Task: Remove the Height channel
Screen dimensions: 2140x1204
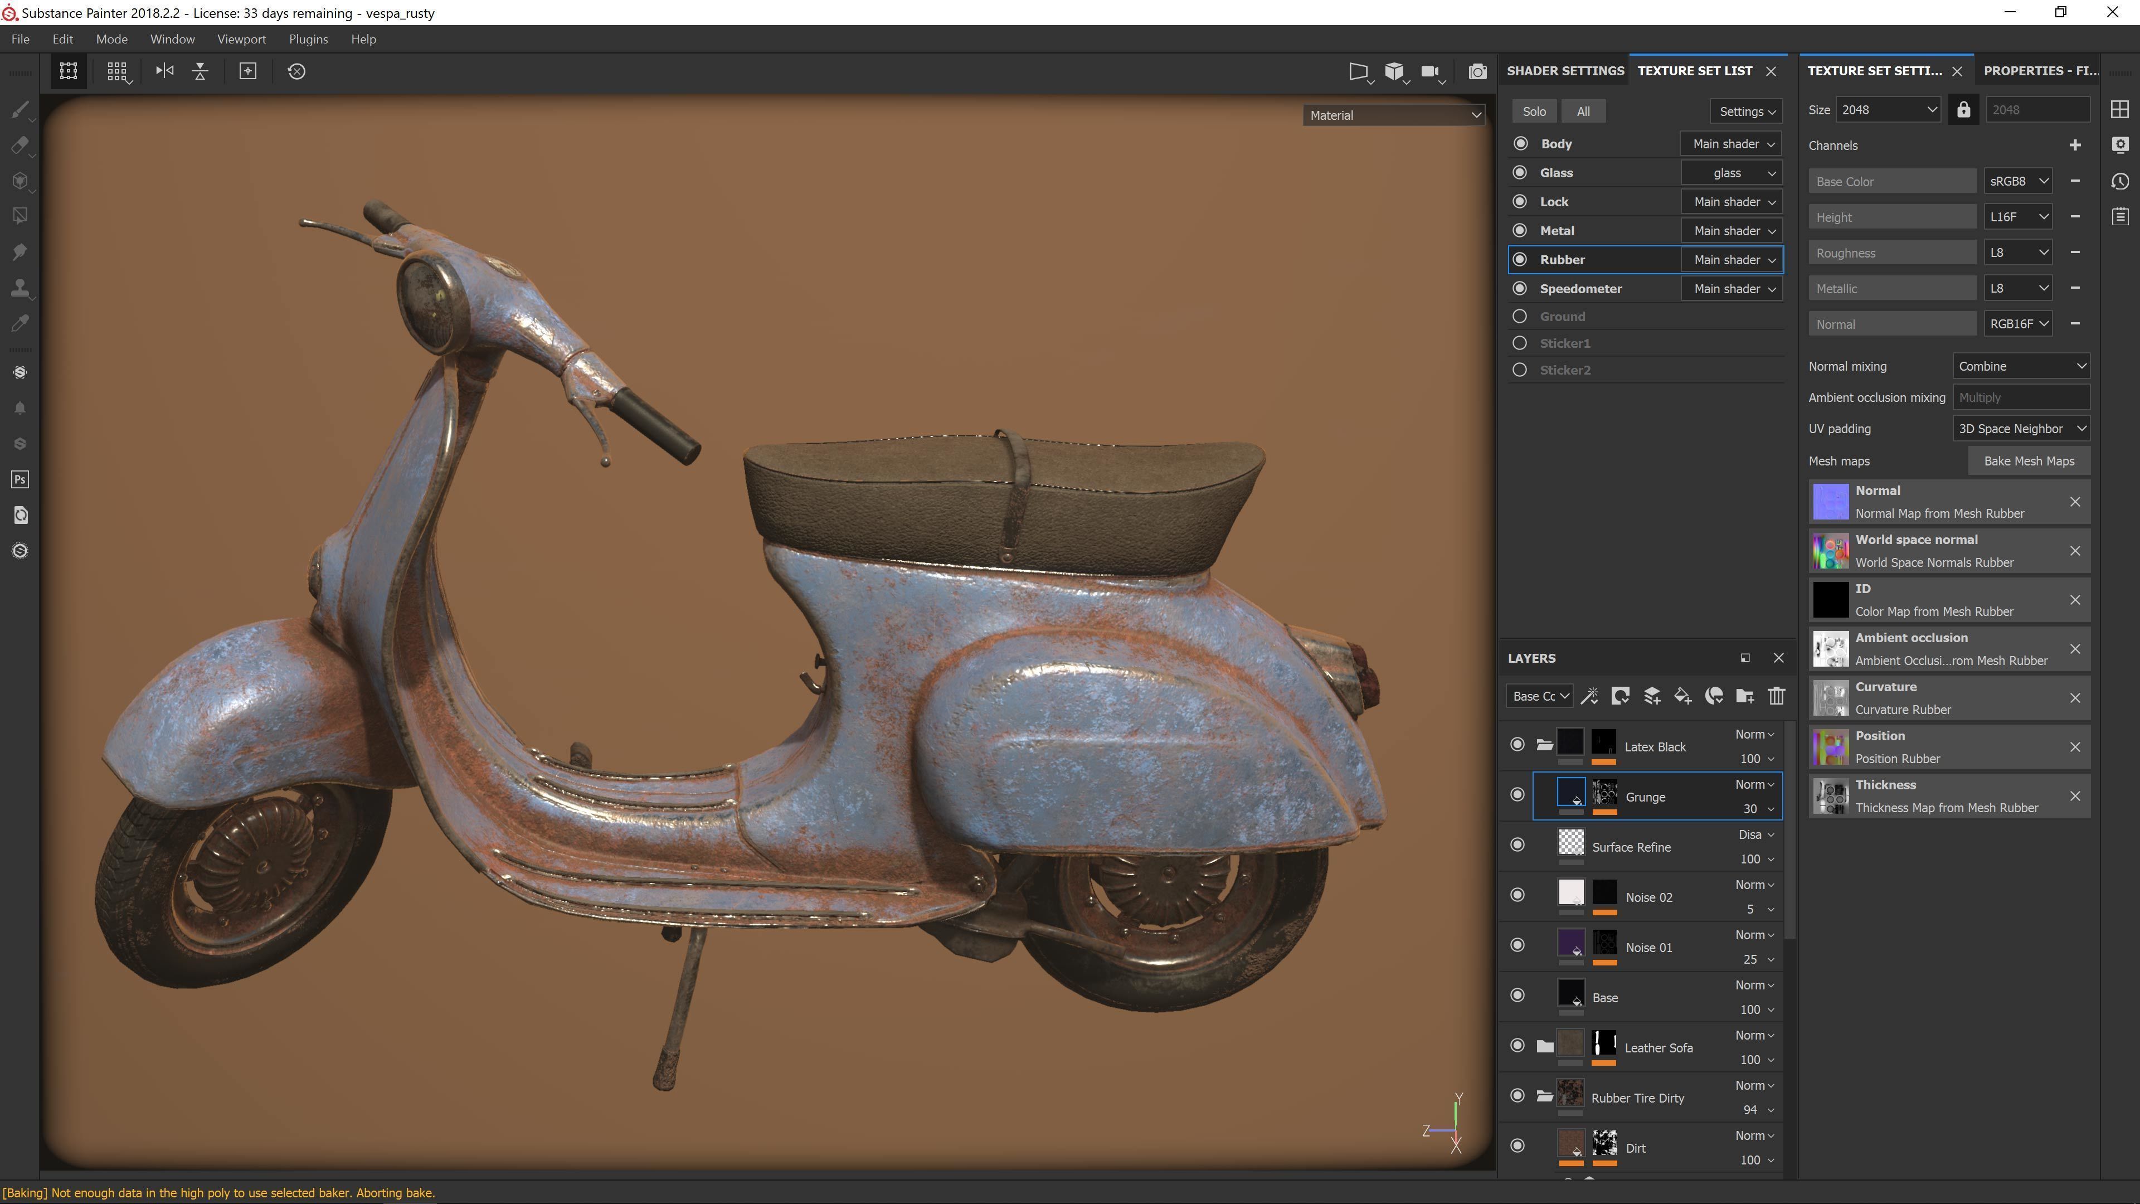Action: [x=2075, y=217]
